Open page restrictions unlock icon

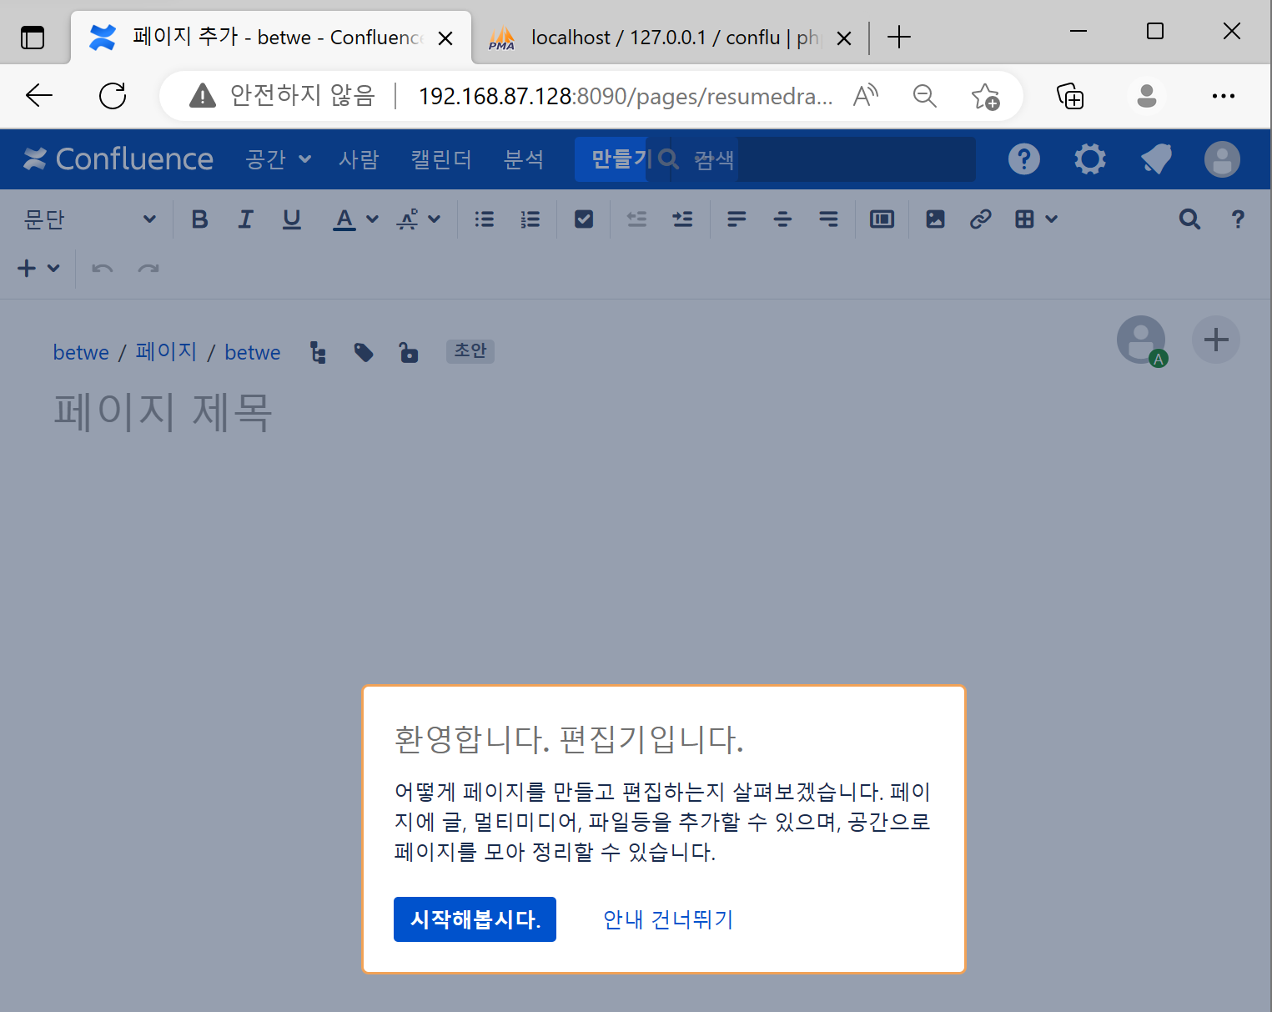coord(409,352)
